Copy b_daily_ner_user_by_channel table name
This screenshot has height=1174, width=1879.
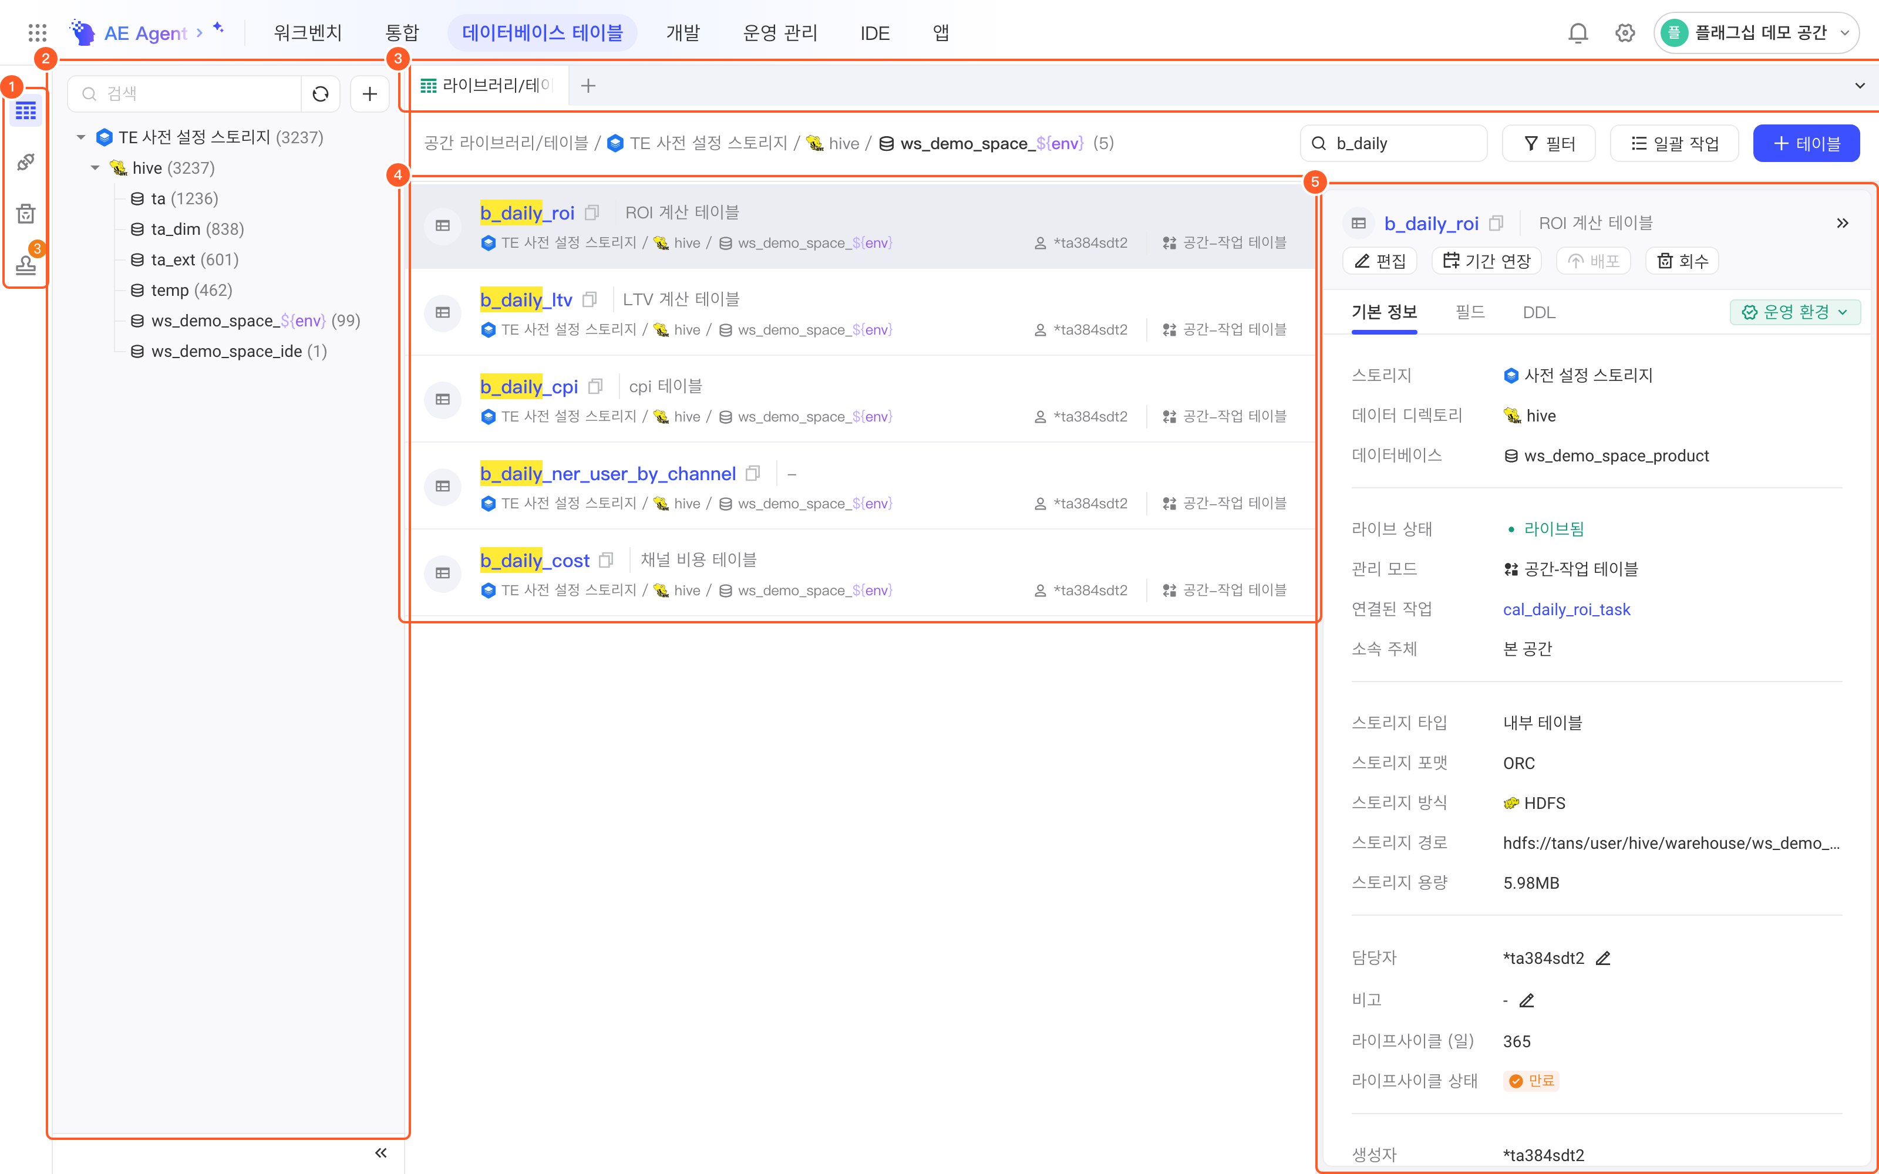pos(752,473)
